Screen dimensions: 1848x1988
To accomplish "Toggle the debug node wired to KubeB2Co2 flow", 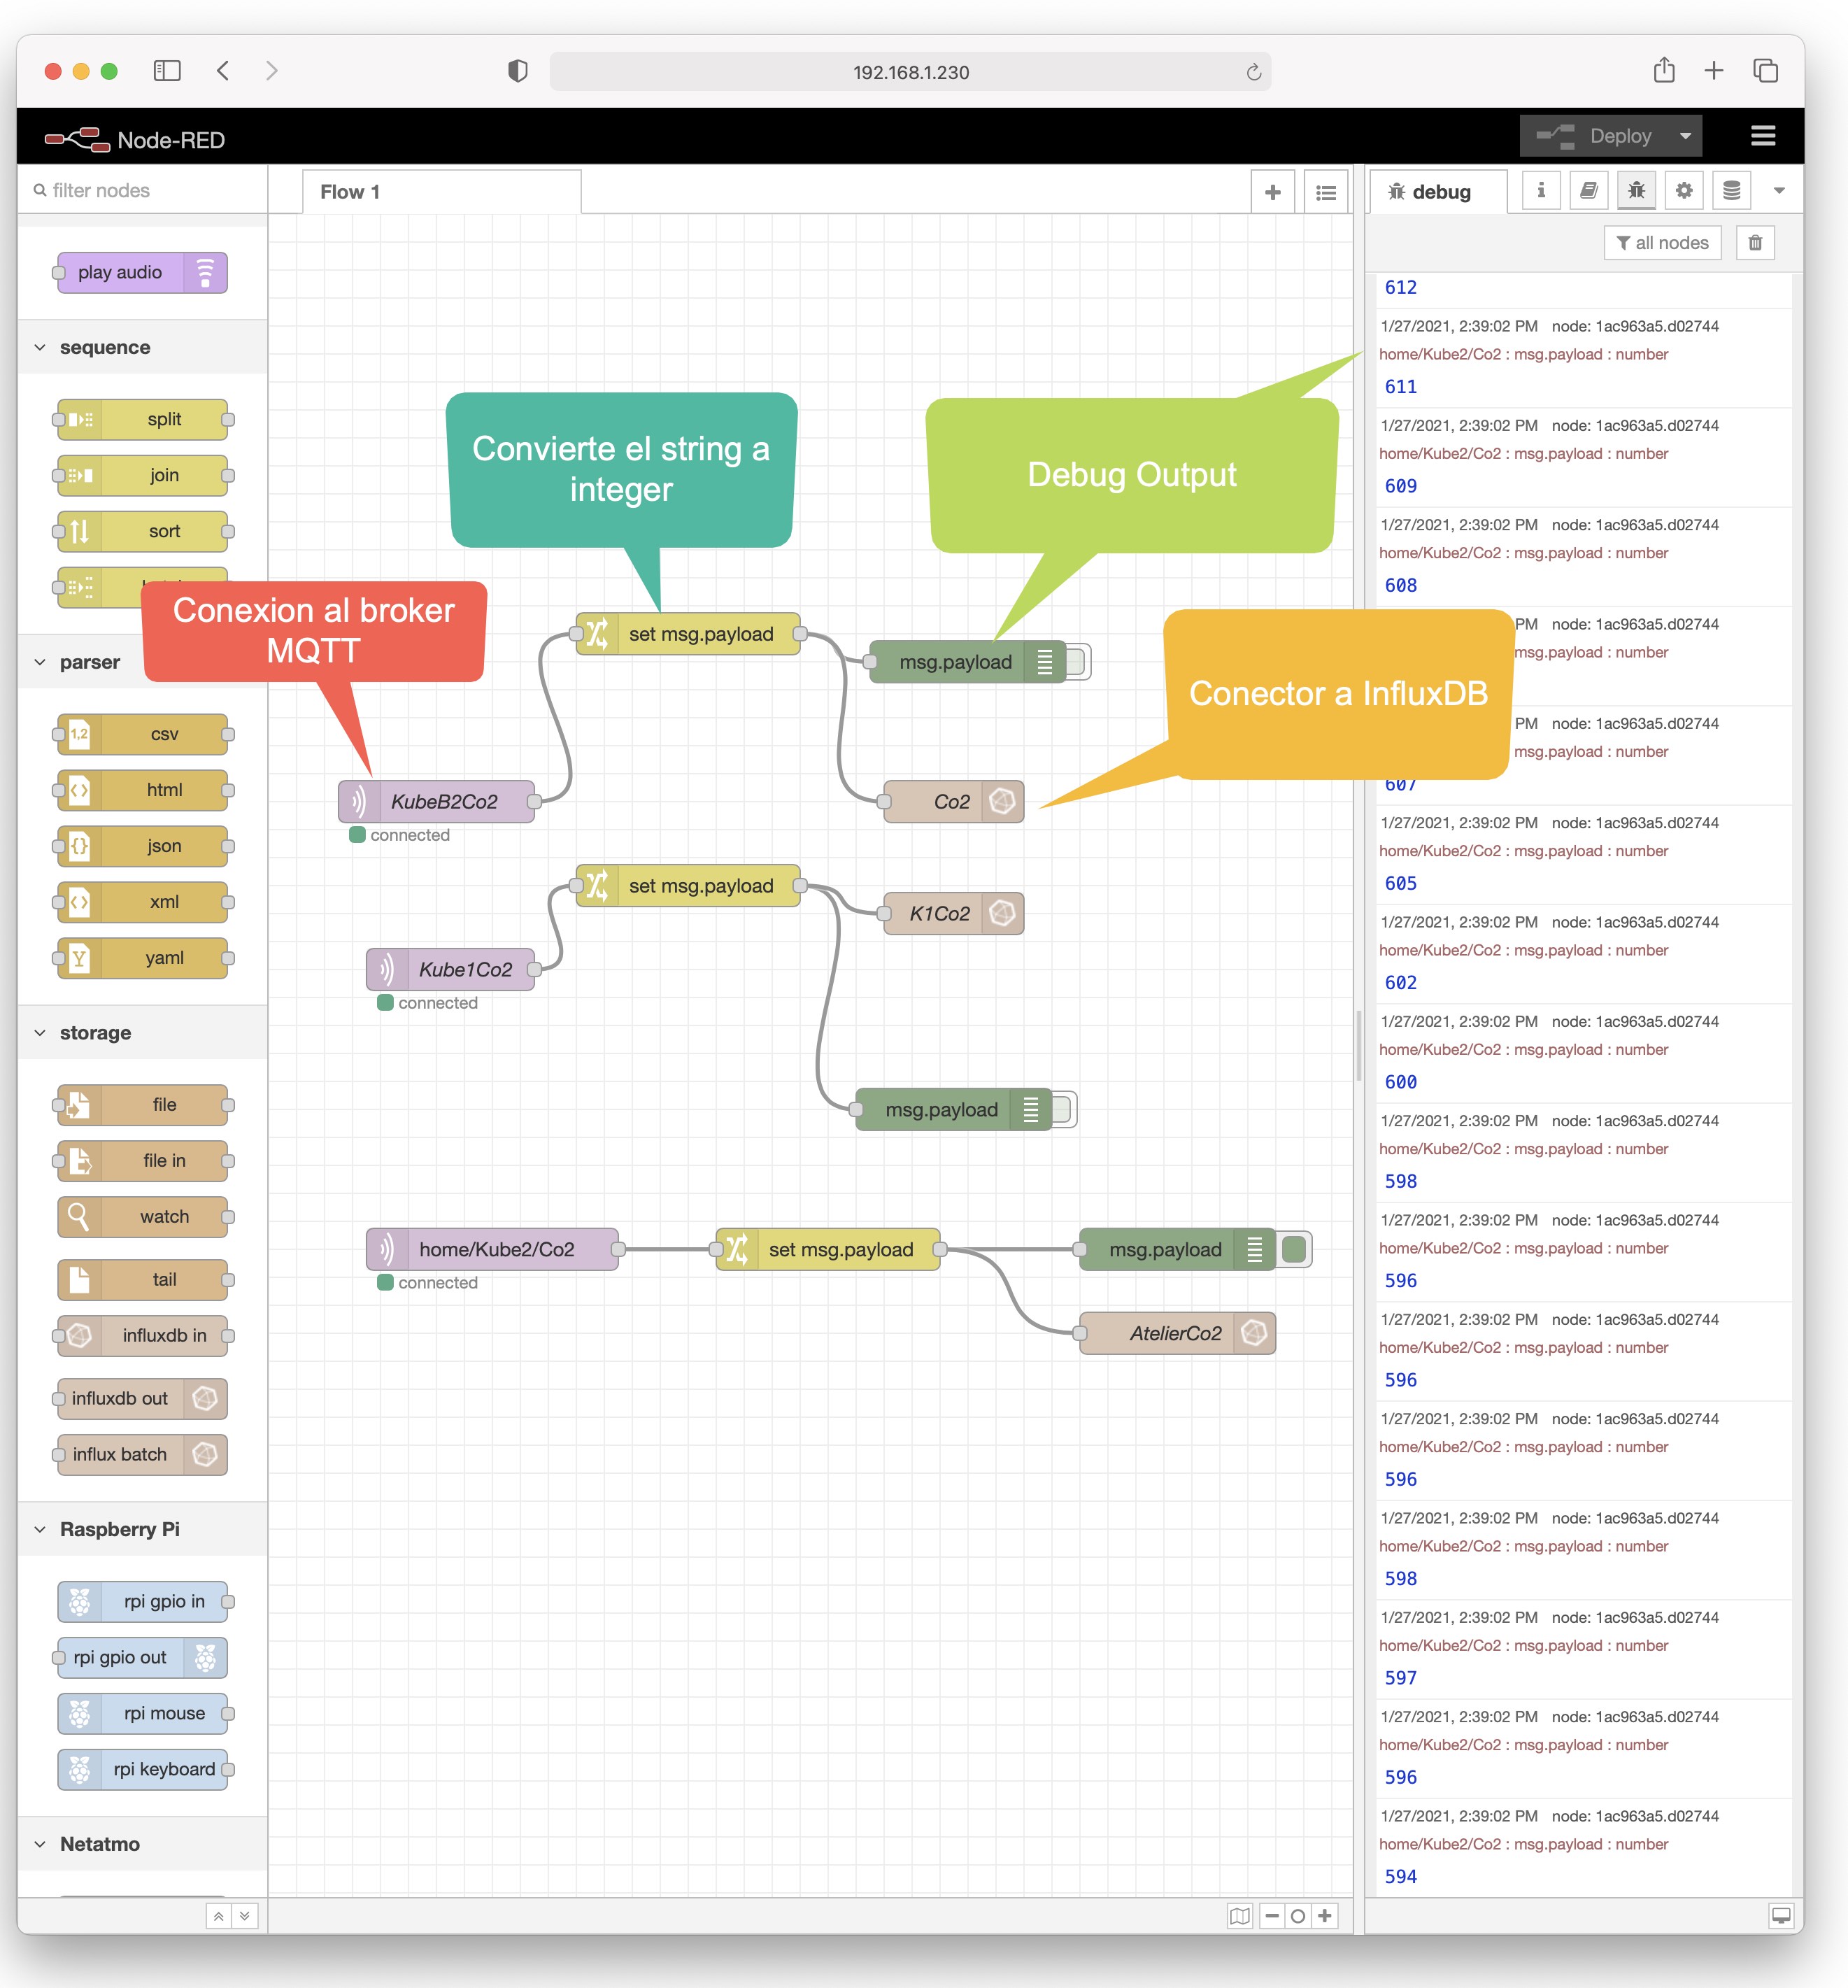I will pyautogui.click(x=1077, y=663).
